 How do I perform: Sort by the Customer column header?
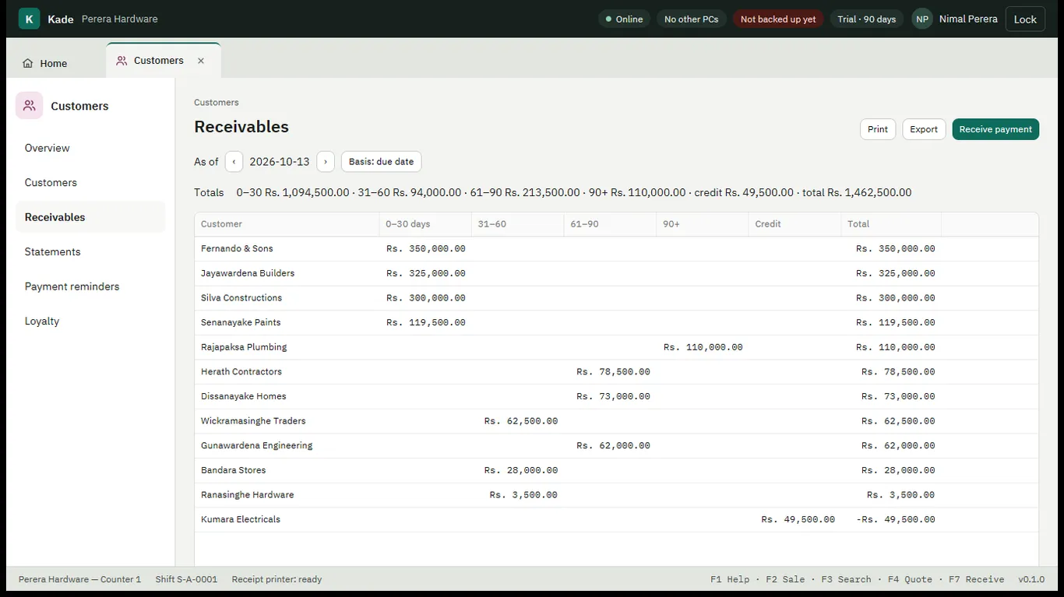(287, 224)
